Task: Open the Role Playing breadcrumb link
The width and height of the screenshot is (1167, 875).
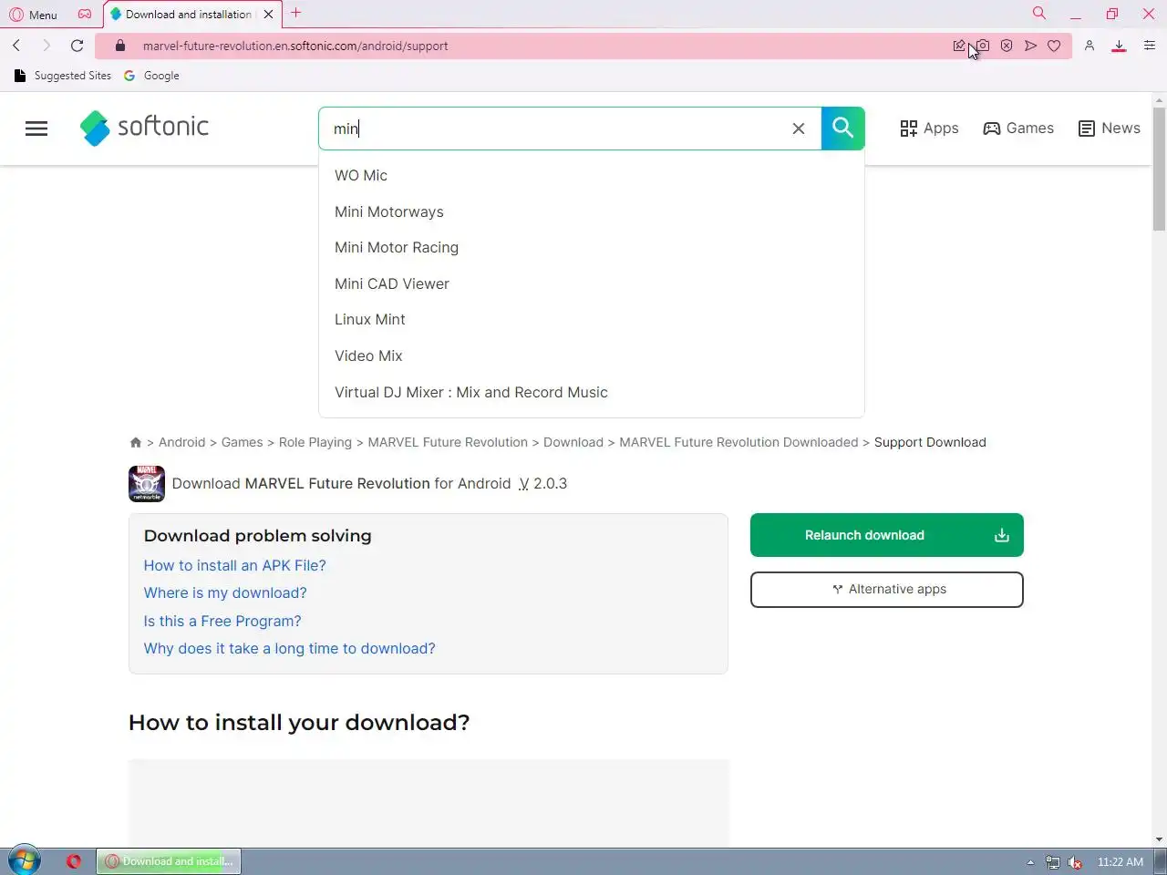Action: tap(315, 442)
